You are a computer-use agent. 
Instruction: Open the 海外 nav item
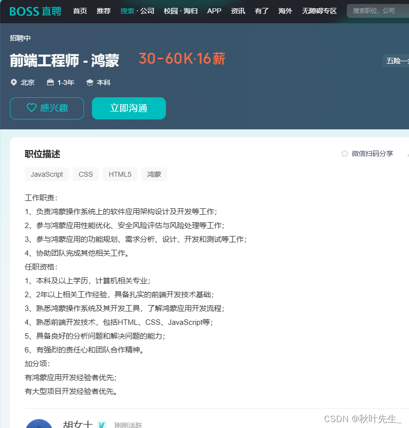click(x=285, y=11)
